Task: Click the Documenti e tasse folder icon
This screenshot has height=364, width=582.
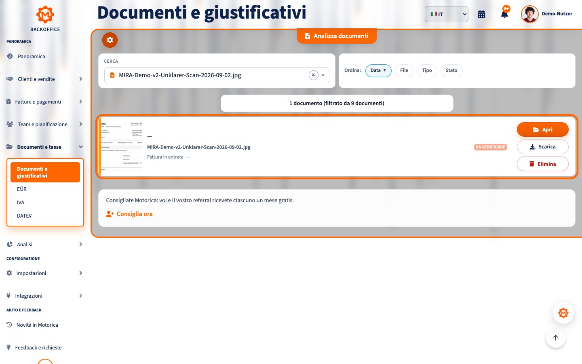Action: coord(9,147)
